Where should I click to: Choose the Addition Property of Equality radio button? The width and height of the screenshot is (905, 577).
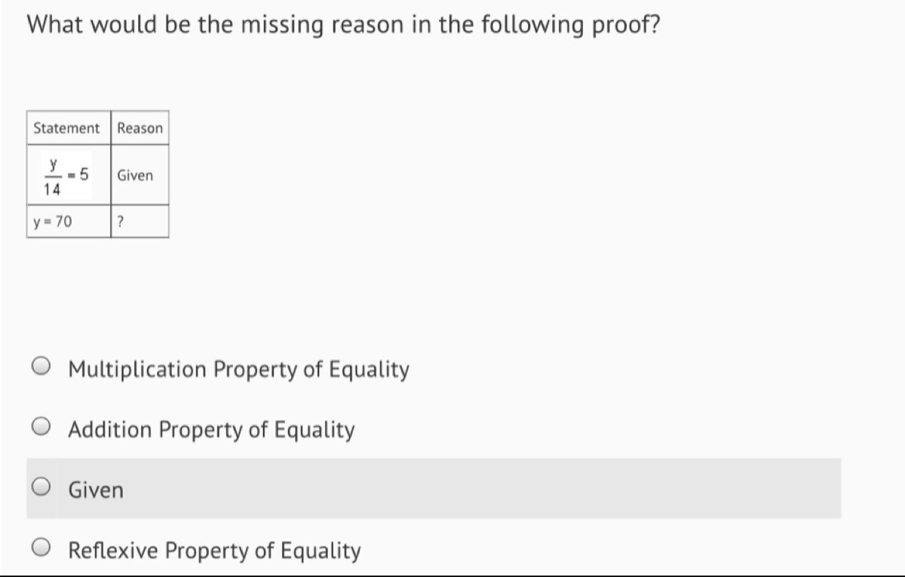(x=41, y=428)
